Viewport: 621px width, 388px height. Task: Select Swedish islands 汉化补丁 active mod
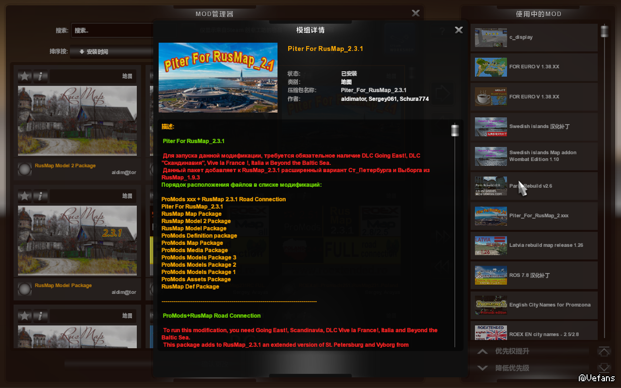(x=534, y=127)
